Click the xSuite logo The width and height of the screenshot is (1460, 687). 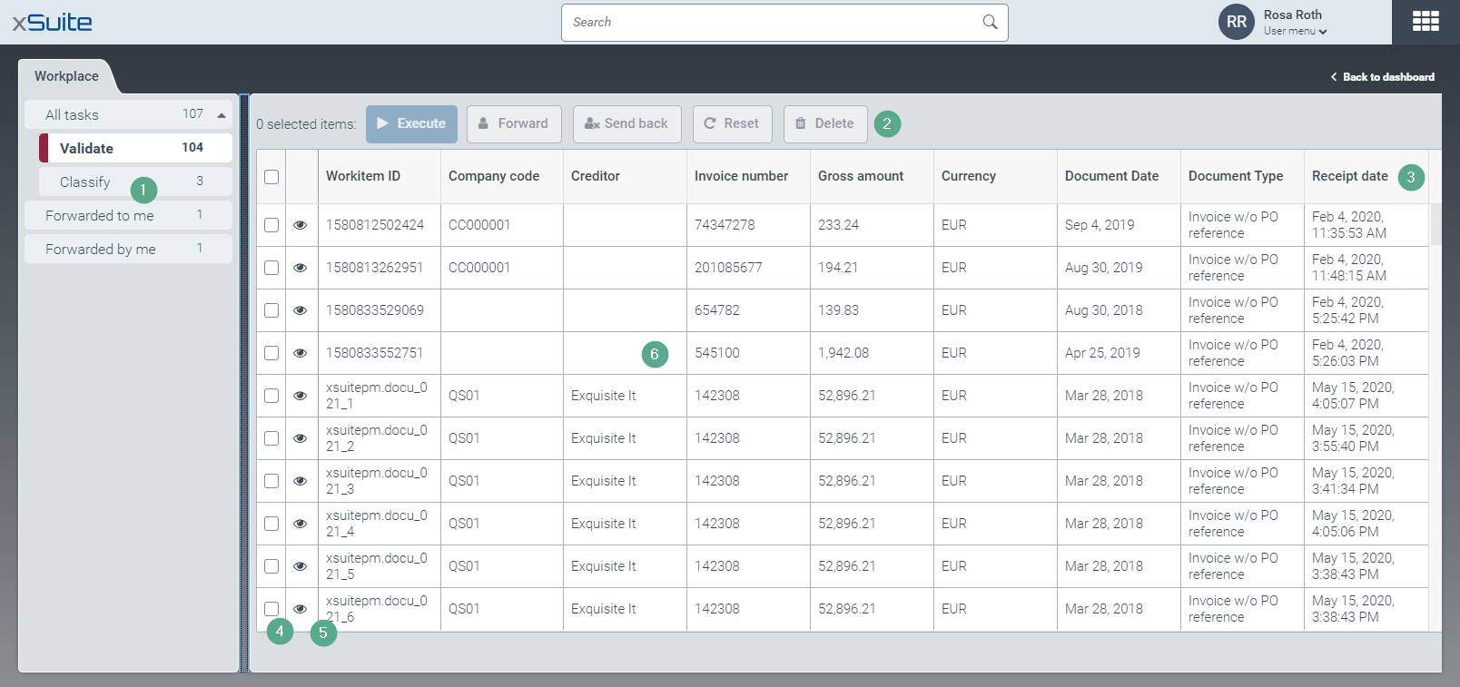[52, 22]
